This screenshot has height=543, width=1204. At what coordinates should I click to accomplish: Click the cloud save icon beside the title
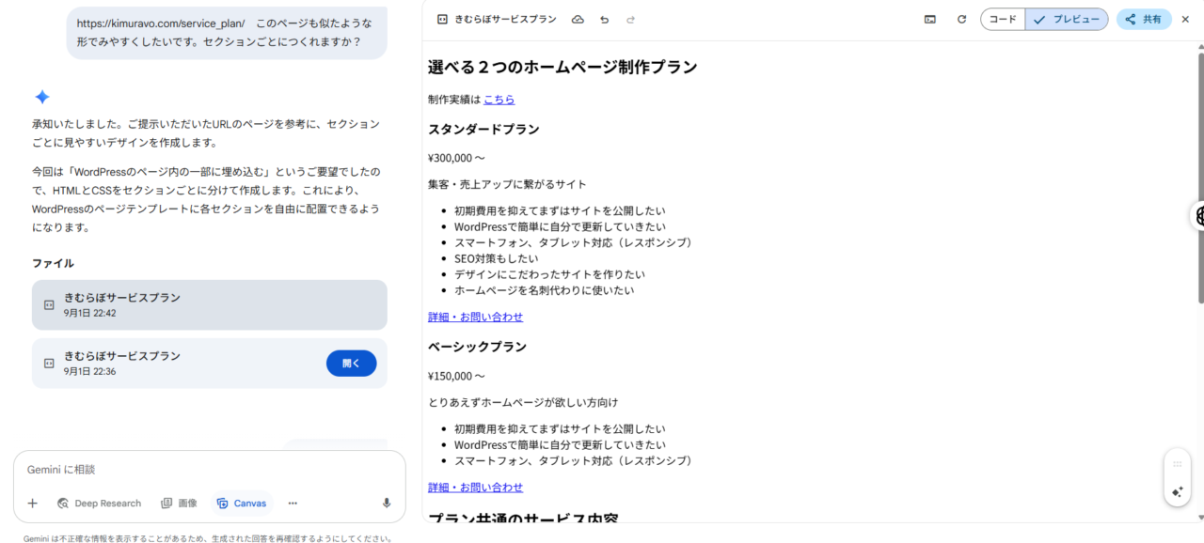578,19
